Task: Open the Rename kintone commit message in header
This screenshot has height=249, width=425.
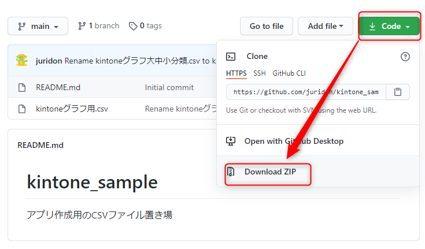Action: tap(140, 61)
